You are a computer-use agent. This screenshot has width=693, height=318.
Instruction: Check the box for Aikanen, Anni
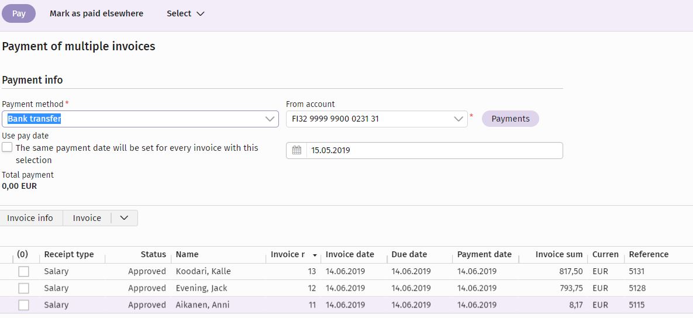23,305
